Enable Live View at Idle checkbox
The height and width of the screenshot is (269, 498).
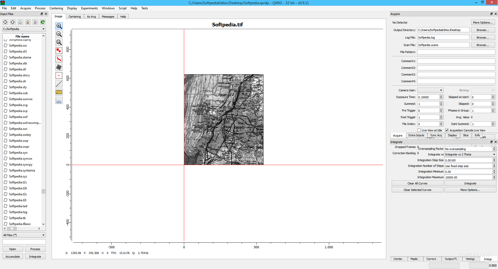419,130
